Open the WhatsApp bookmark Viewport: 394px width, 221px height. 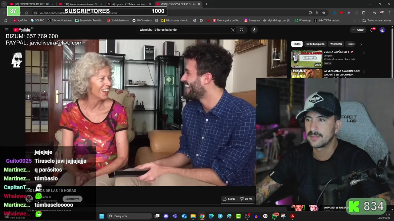[303, 21]
